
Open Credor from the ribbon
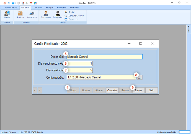(x=71, y=12)
